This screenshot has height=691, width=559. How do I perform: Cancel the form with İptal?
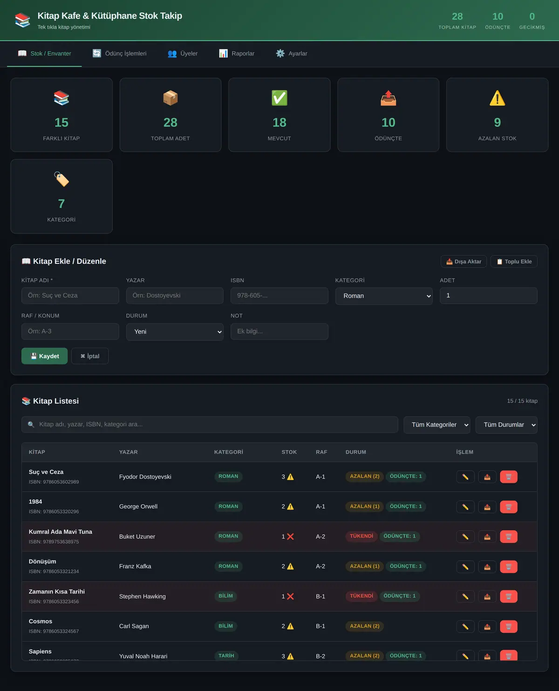pos(90,356)
